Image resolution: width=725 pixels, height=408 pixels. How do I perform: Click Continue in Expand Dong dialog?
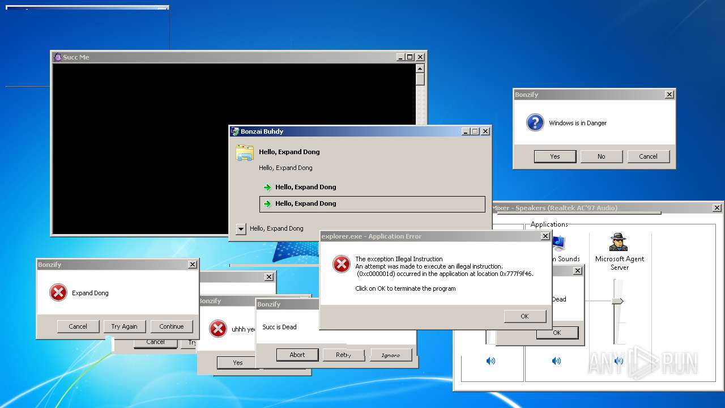pyautogui.click(x=172, y=326)
